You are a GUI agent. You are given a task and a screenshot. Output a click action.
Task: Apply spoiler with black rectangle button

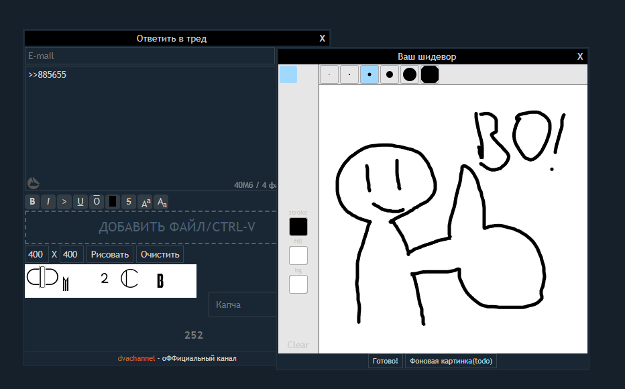pos(113,202)
